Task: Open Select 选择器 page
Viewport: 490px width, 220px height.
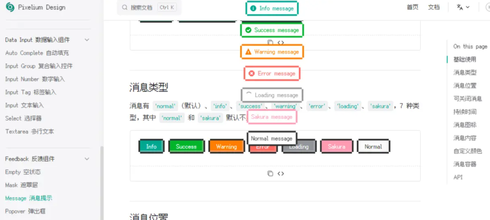Action: [x=24, y=119]
